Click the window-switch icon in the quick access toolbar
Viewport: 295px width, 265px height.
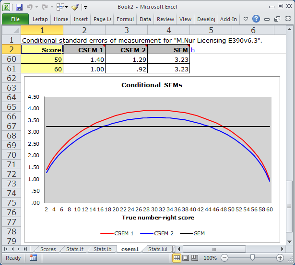coord(60,7)
